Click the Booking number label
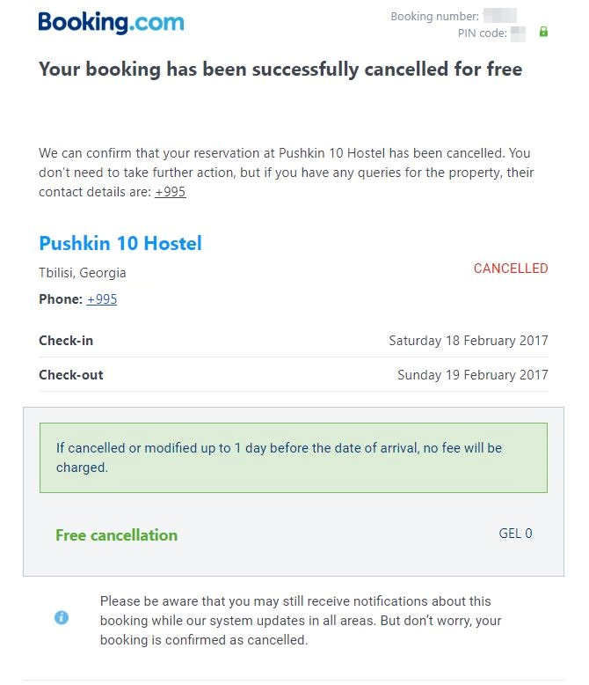Image resolution: width=589 pixels, height=685 pixels. click(x=434, y=17)
